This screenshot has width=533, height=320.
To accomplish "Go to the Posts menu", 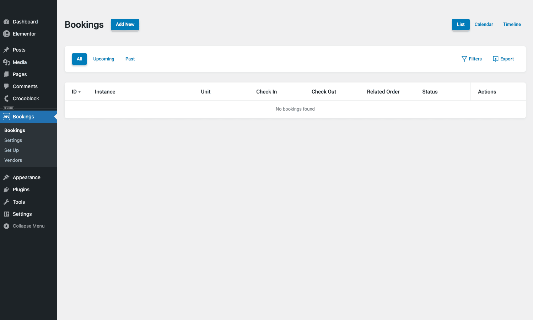I will click(28, 50).
